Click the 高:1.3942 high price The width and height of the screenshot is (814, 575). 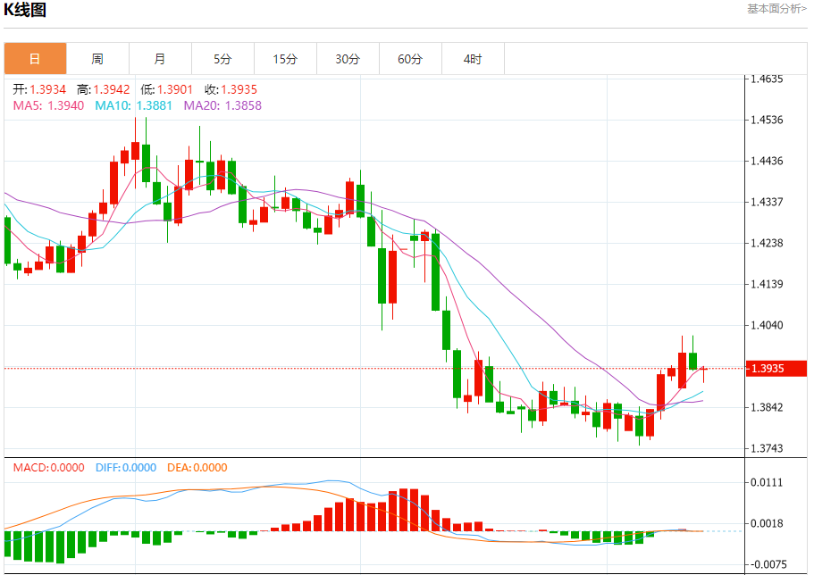coord(104,89)
